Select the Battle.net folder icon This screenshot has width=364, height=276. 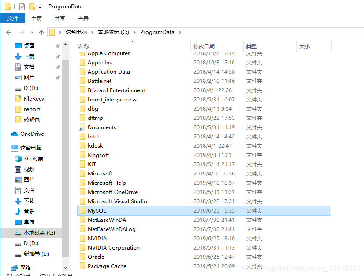coord(82,81)
